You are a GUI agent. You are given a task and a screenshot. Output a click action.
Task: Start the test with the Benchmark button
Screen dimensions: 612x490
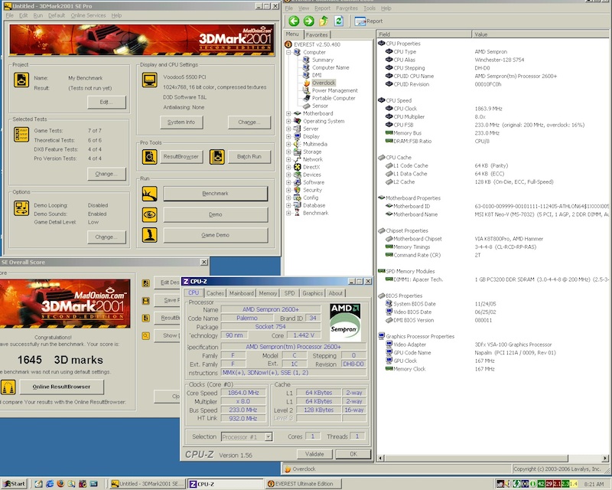tap(216, 194)
